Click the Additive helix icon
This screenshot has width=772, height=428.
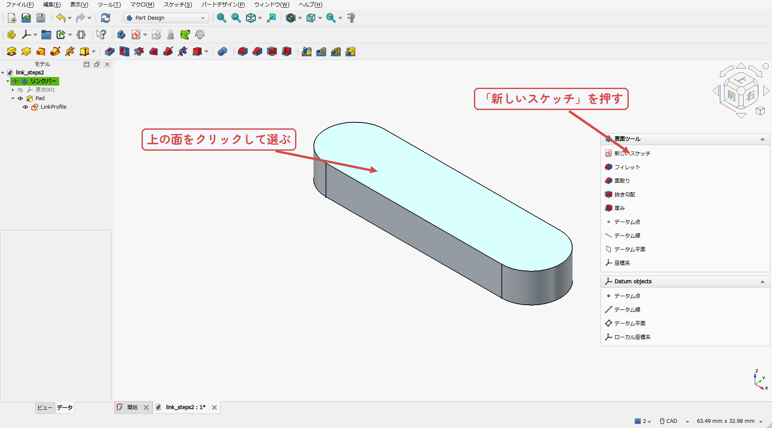point(70,52)
